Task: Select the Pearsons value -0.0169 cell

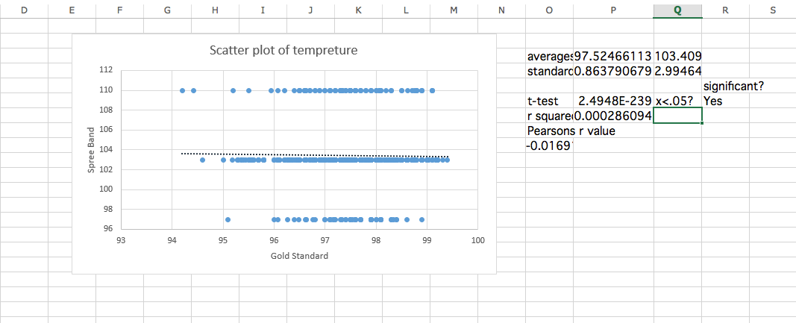Action: click(549, 145)
